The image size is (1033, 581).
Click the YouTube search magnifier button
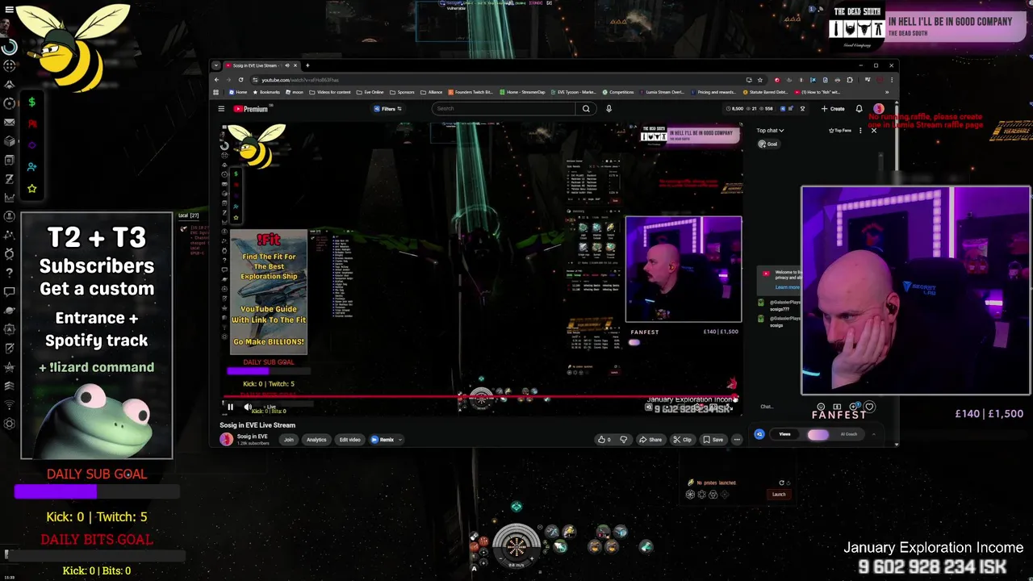coord(586,109)
